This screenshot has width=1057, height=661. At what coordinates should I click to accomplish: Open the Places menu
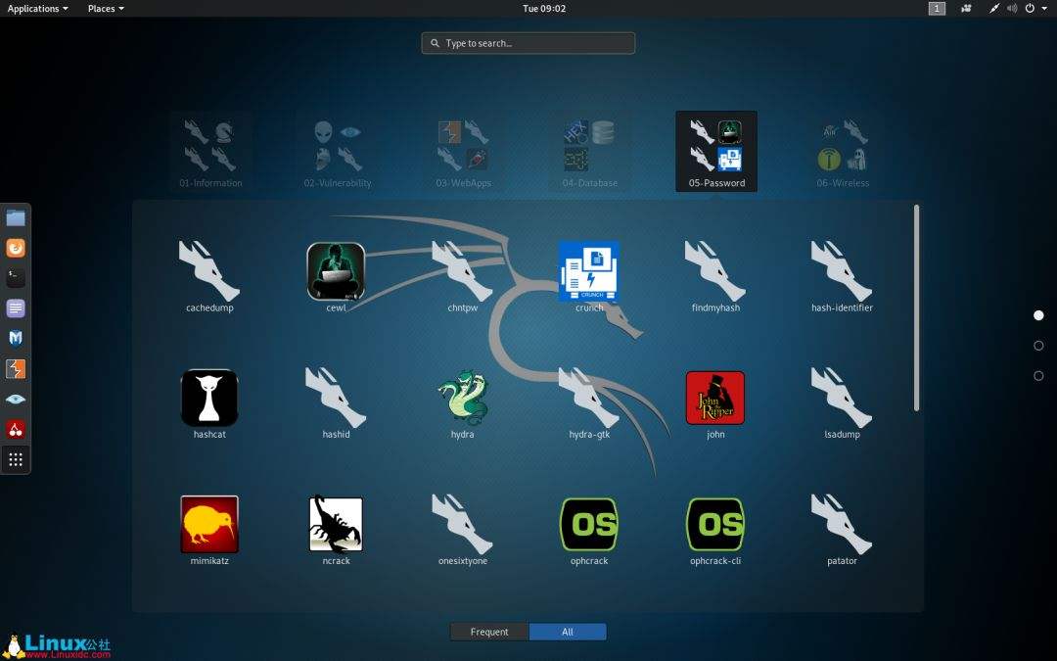[106, 8]
